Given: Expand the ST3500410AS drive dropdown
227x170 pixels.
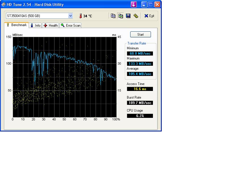Looking at the screenshot, I should click(x=70, y=16).
